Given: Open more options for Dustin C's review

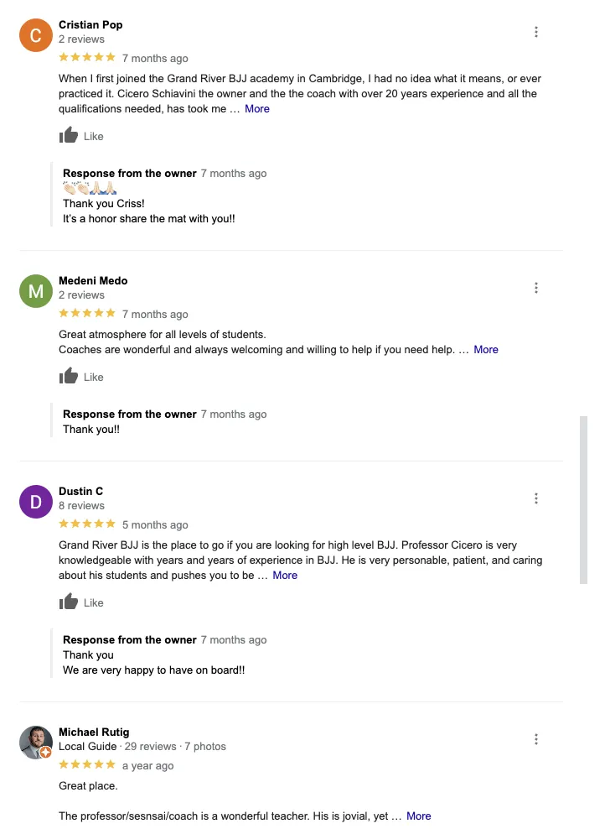Looking at the screenshot, I should 536,498.
